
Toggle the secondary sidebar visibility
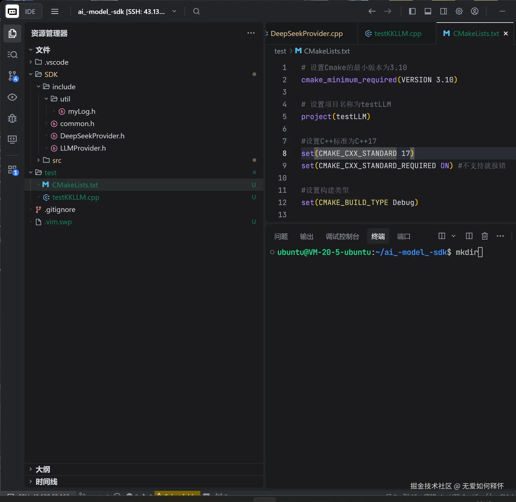click(x=443, y=11)
